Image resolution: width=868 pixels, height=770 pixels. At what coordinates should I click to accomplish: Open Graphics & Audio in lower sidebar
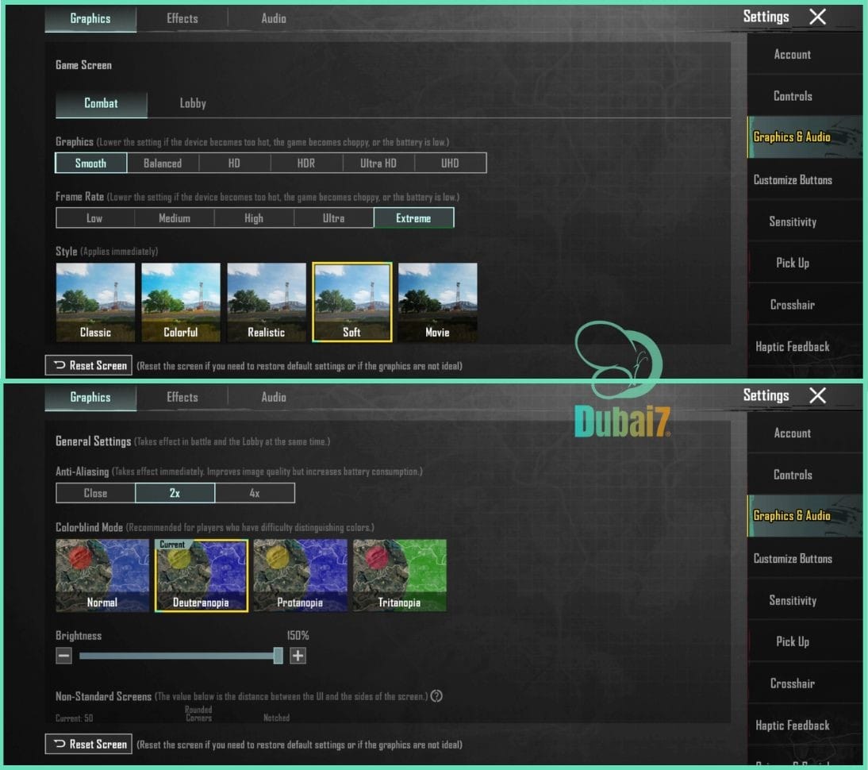coord(805,516)
